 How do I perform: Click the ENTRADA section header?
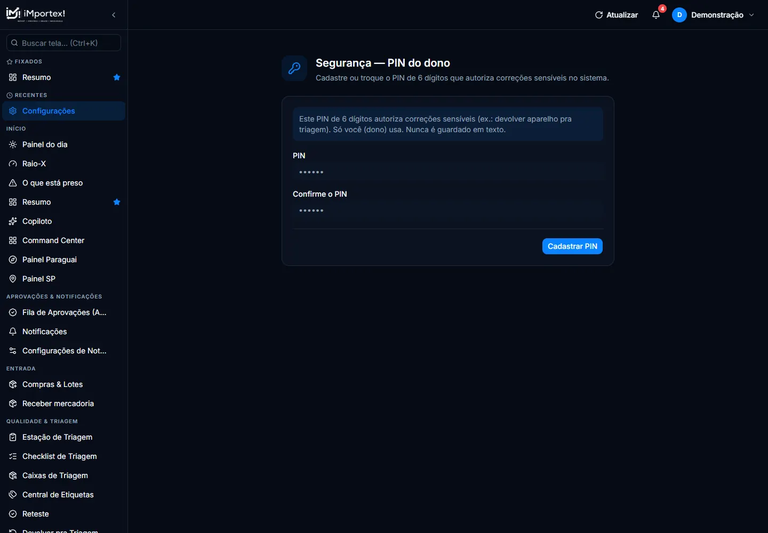pyautogui.click(x=21, y=368)
